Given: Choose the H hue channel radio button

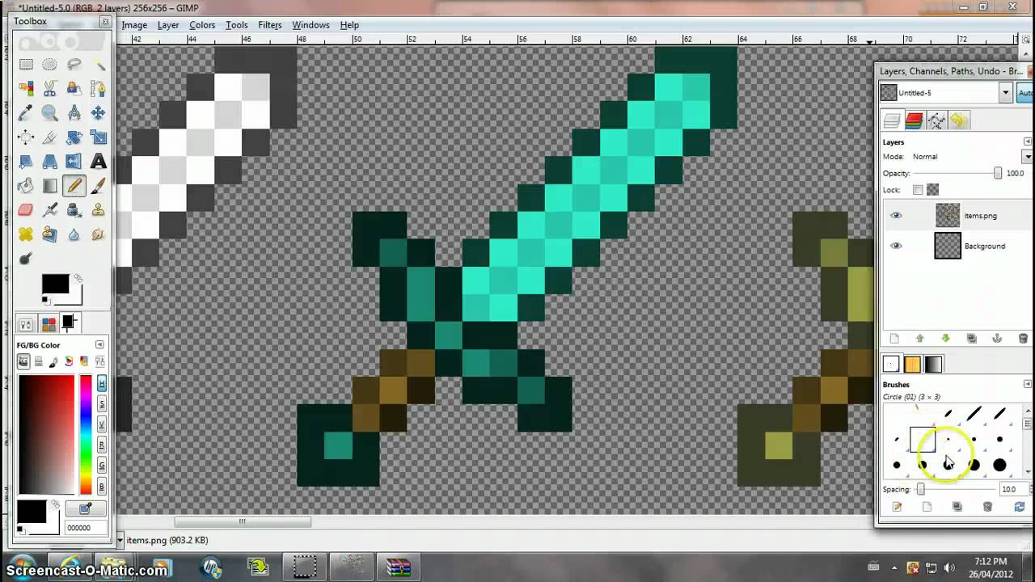Looking at the screenshot, I should (x=102, y=383).
